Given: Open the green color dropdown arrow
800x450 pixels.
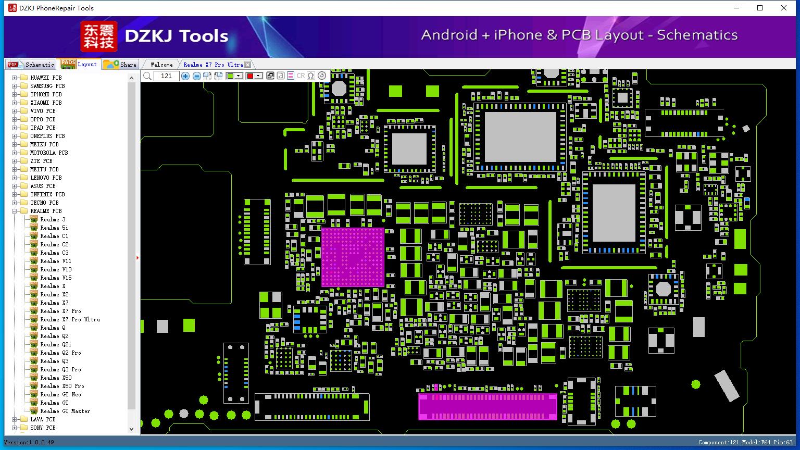Looking at the screenshot, I should tap(239, 76).
